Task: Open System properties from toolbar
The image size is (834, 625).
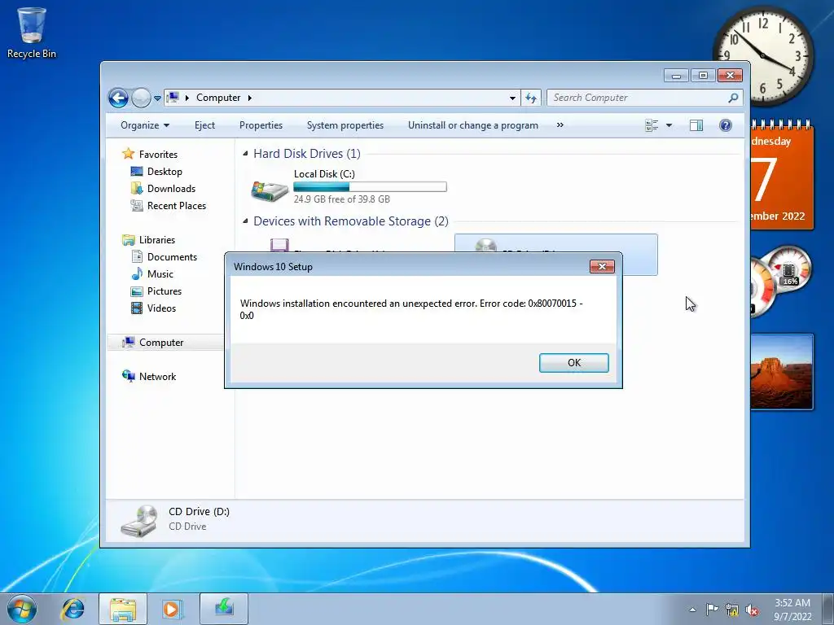Action: [x=345, y=125]
